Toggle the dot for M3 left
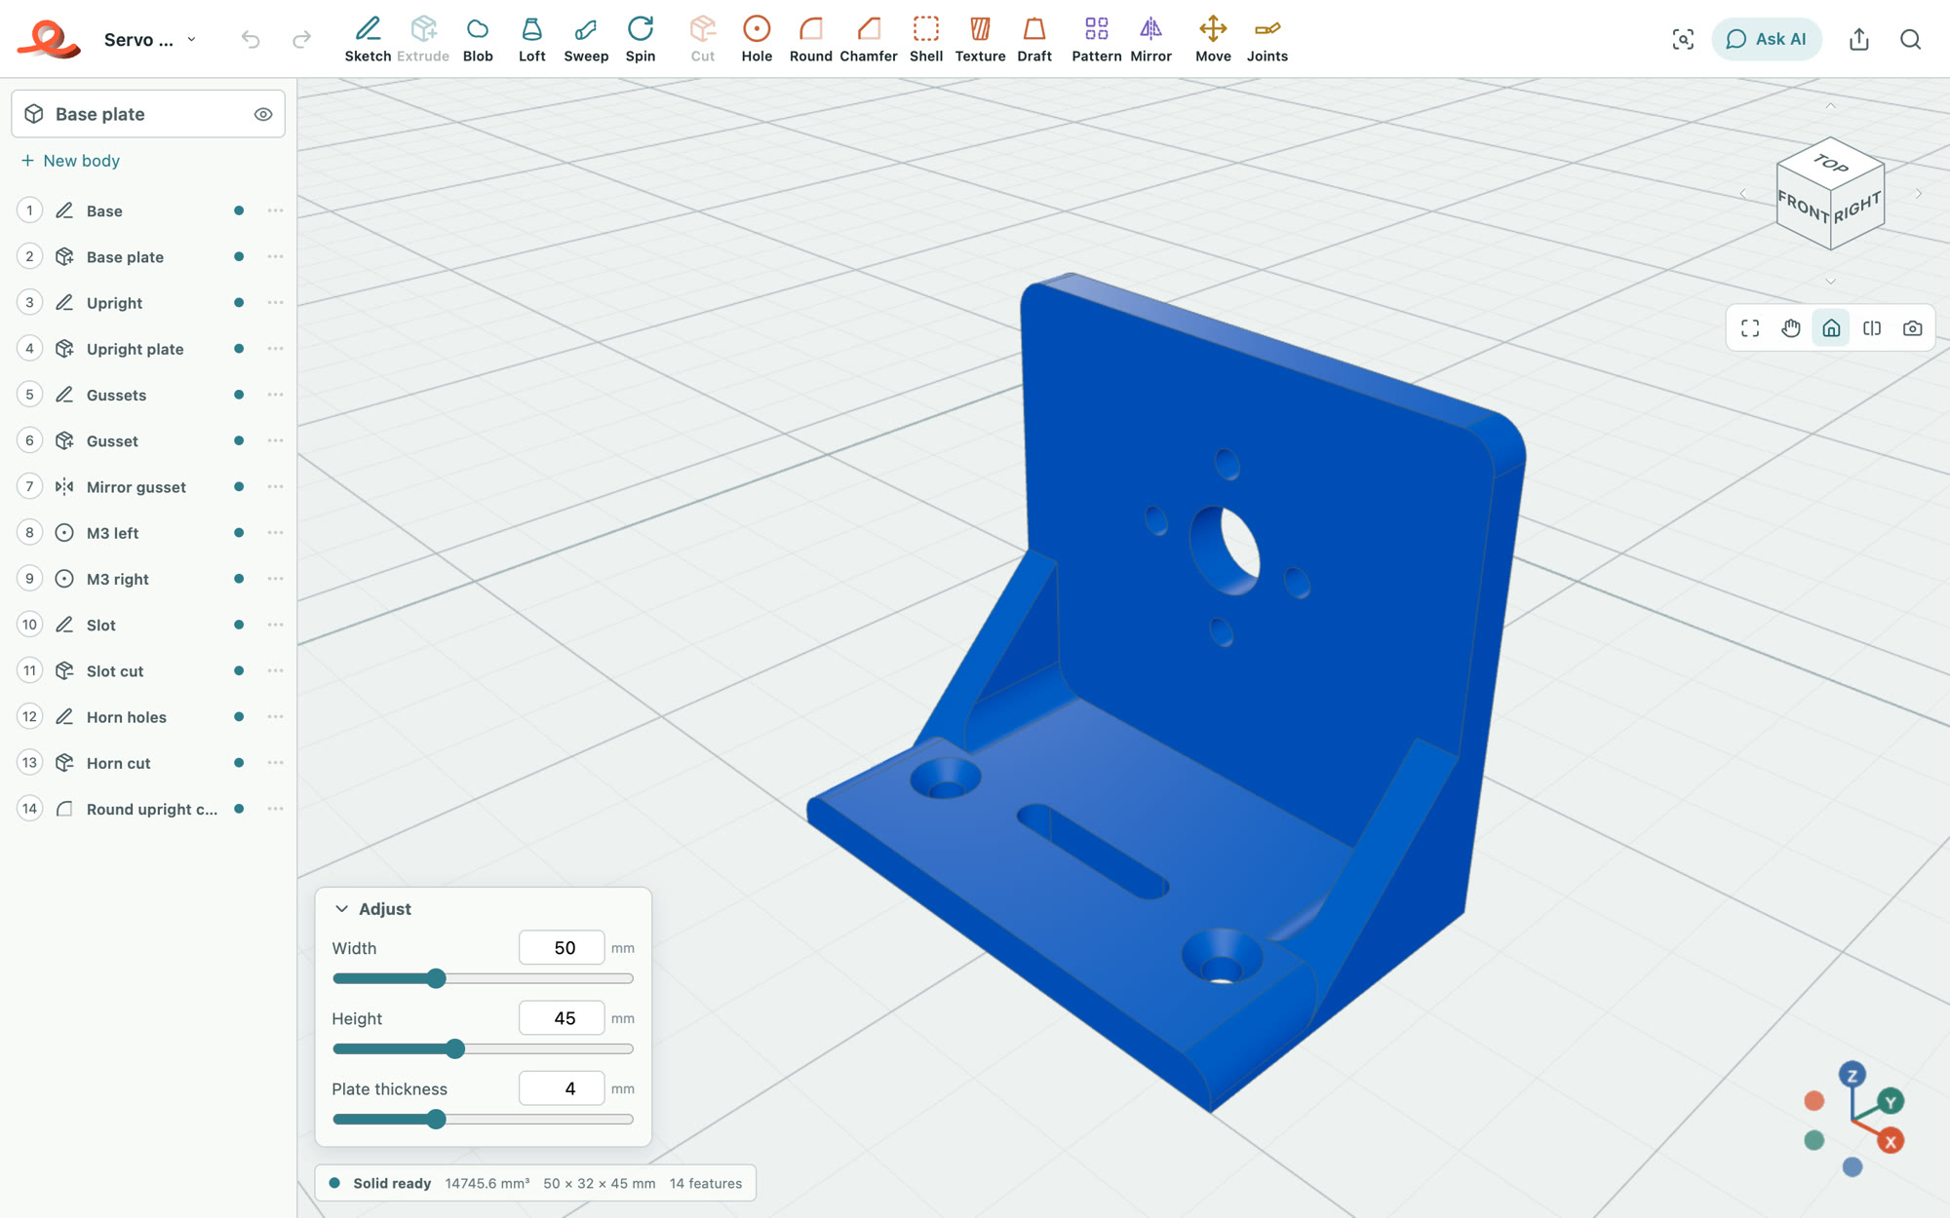Image resolution: width=1950 pixels, height=1218 pixels. click(x=239, y=533)
